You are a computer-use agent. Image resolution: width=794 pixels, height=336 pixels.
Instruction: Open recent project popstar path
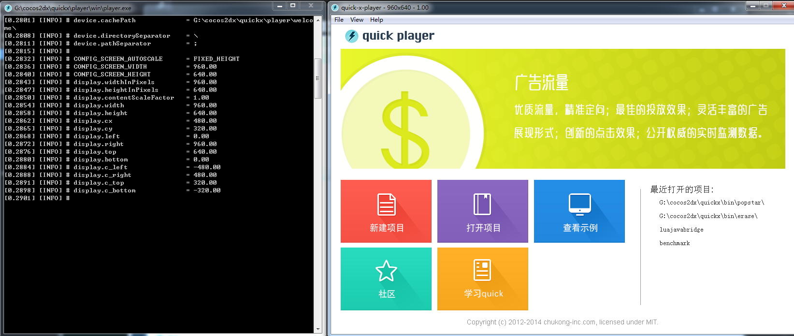(711, 203)
